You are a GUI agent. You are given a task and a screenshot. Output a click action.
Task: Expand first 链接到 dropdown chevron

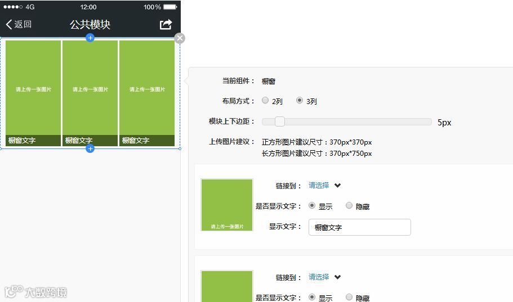point(338,186)
